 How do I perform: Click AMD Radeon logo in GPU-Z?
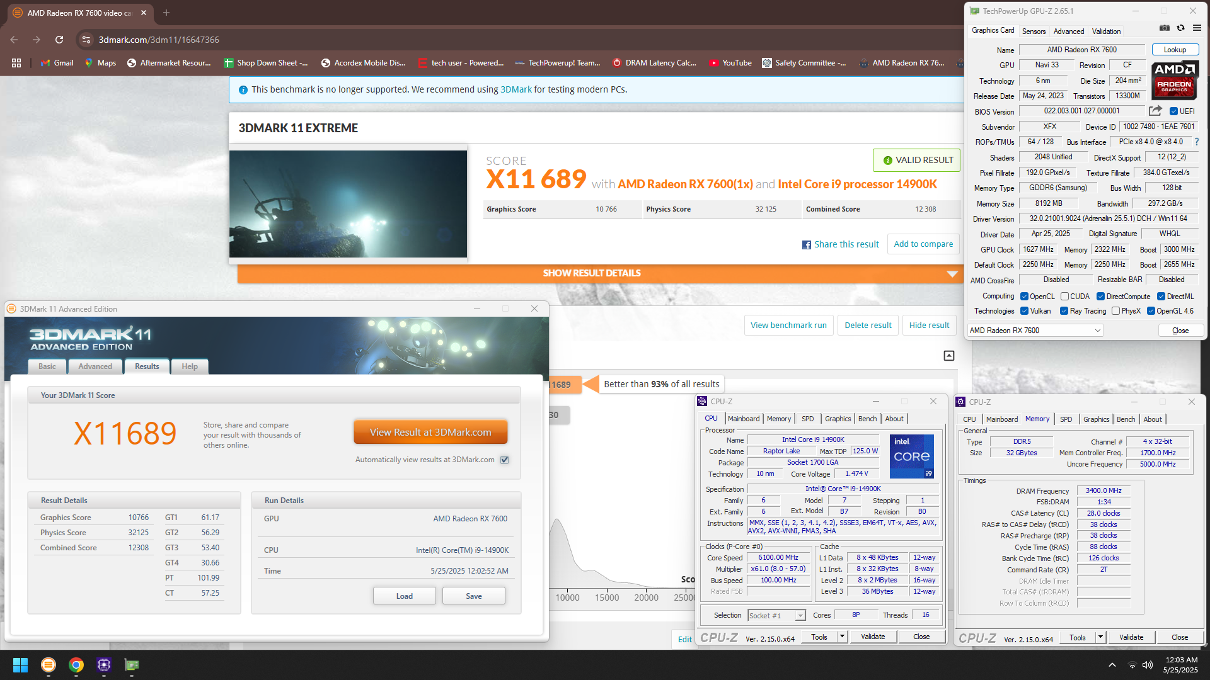point(1175,81)
